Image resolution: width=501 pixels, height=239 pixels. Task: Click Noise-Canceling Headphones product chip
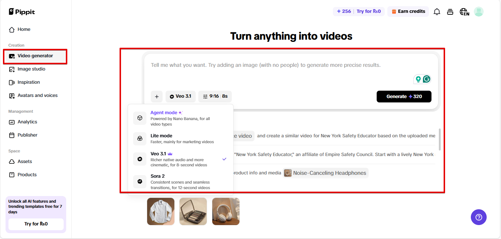(x=326, y=173)
